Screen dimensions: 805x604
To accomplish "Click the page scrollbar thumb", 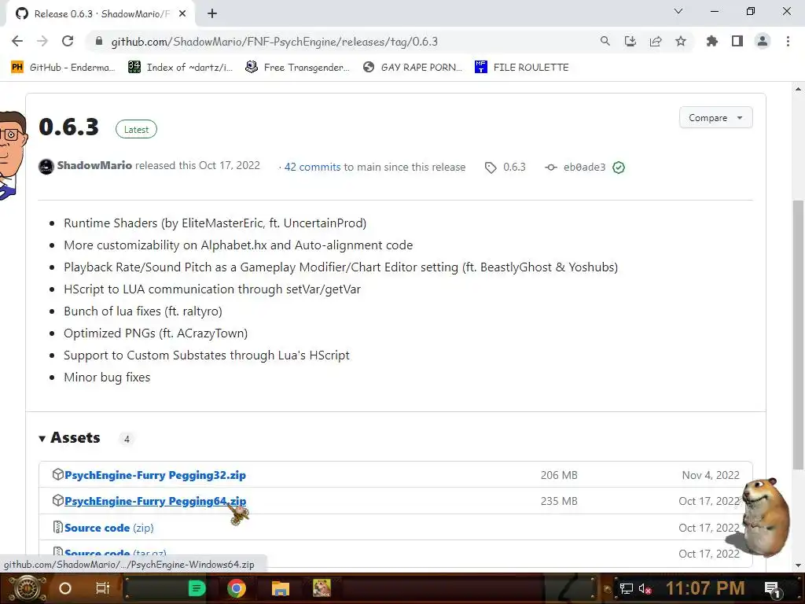I will point(798,333).
